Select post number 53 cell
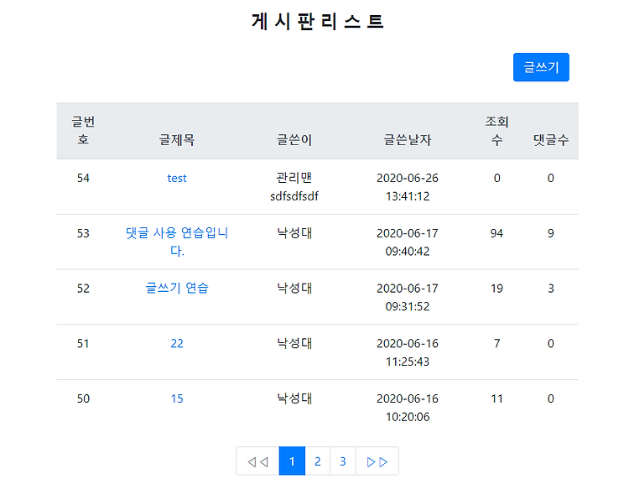629x479 pixels. pyautogui.click(x=83, y=233)
